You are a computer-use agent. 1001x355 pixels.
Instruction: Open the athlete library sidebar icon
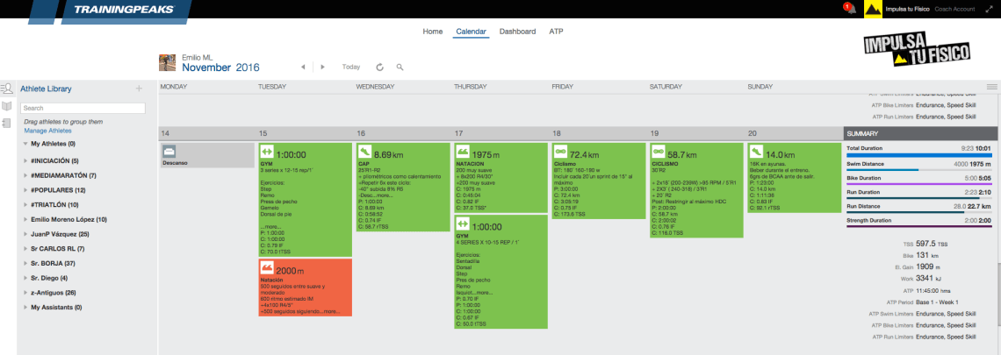click(6, 89)
